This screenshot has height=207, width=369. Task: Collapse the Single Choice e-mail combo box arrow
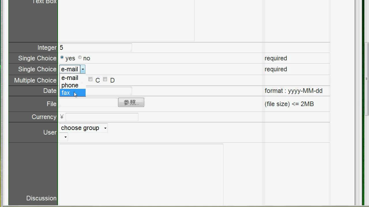[83, 69]
